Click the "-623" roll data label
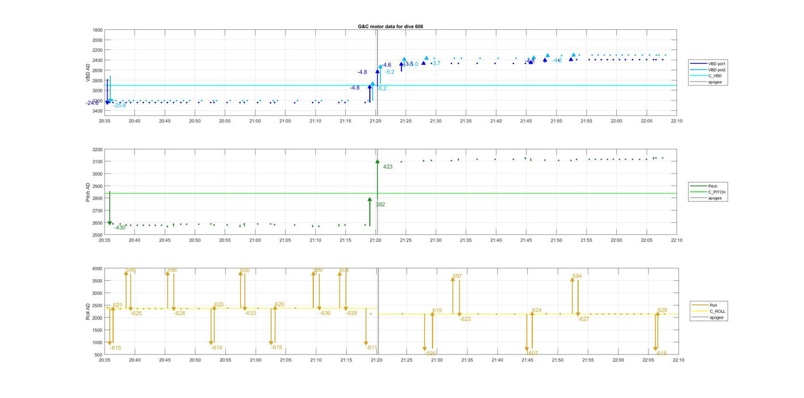Screen dimensions: 804x398 (465, 319)
